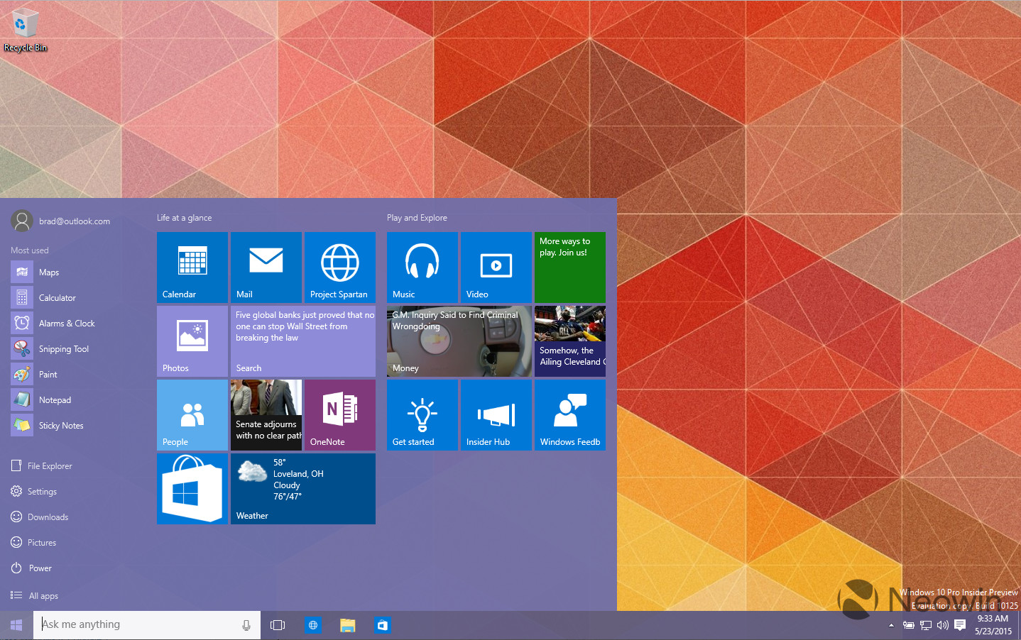Launch the Music tile under Play and Explore
The height and width of the screenshot is (640, 1021).
click(x=422, y=267)
